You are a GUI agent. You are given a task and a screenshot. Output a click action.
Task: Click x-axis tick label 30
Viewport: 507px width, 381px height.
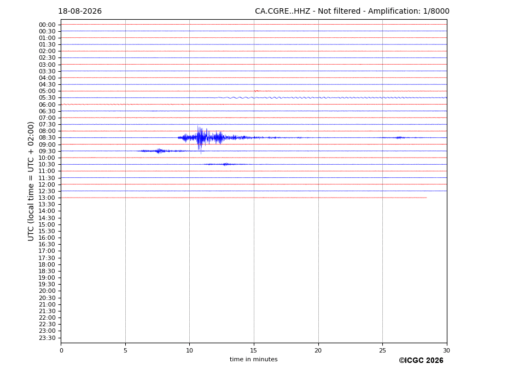click(x=446, y=350)
